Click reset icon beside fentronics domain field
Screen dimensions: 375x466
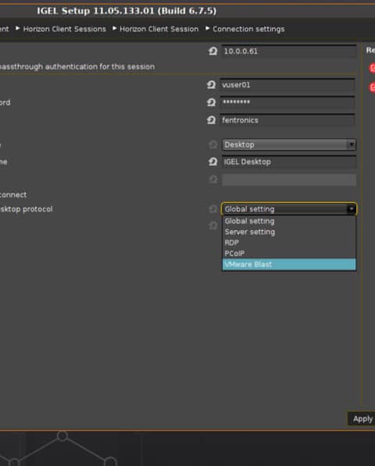211,120
